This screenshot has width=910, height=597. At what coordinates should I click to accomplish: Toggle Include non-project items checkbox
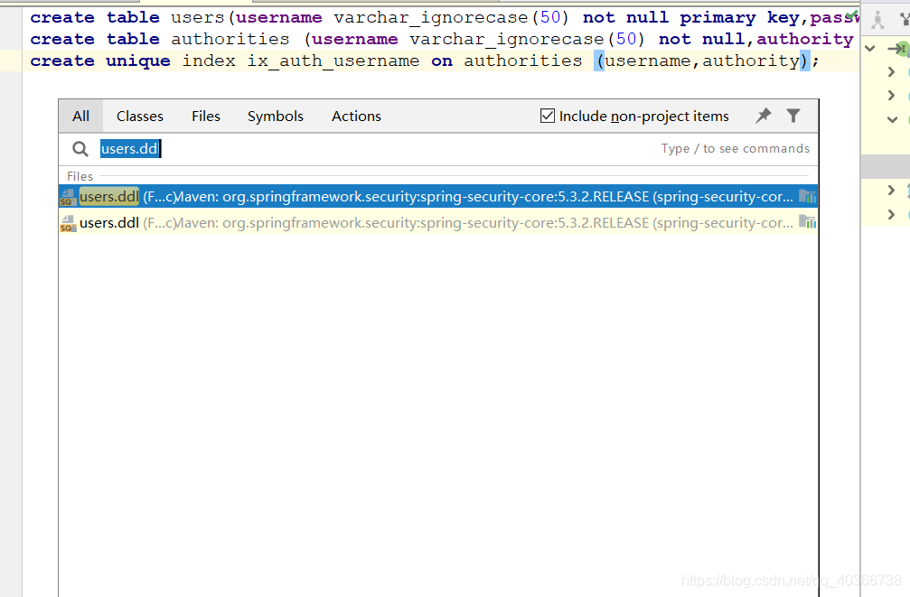547,116
